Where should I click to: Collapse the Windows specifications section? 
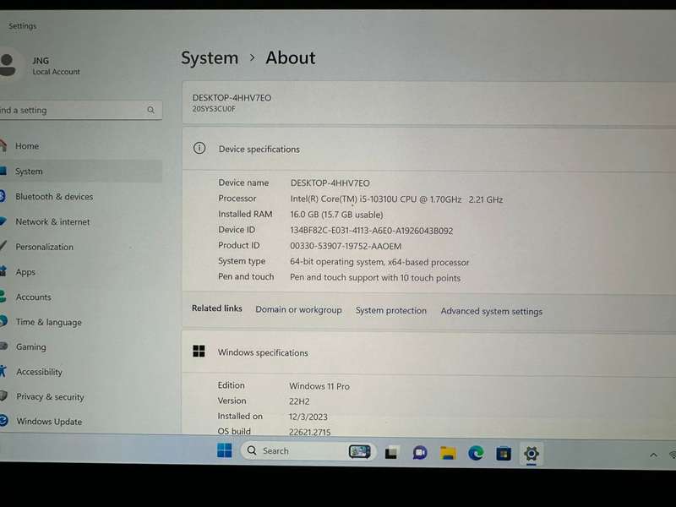[429, 352]
